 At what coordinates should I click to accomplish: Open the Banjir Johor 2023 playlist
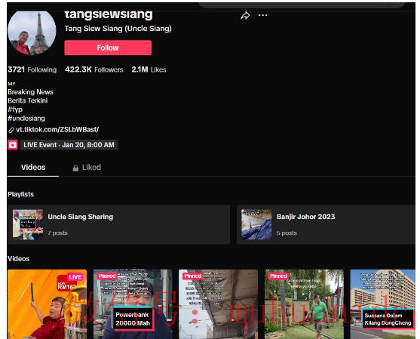coord(326,224)
